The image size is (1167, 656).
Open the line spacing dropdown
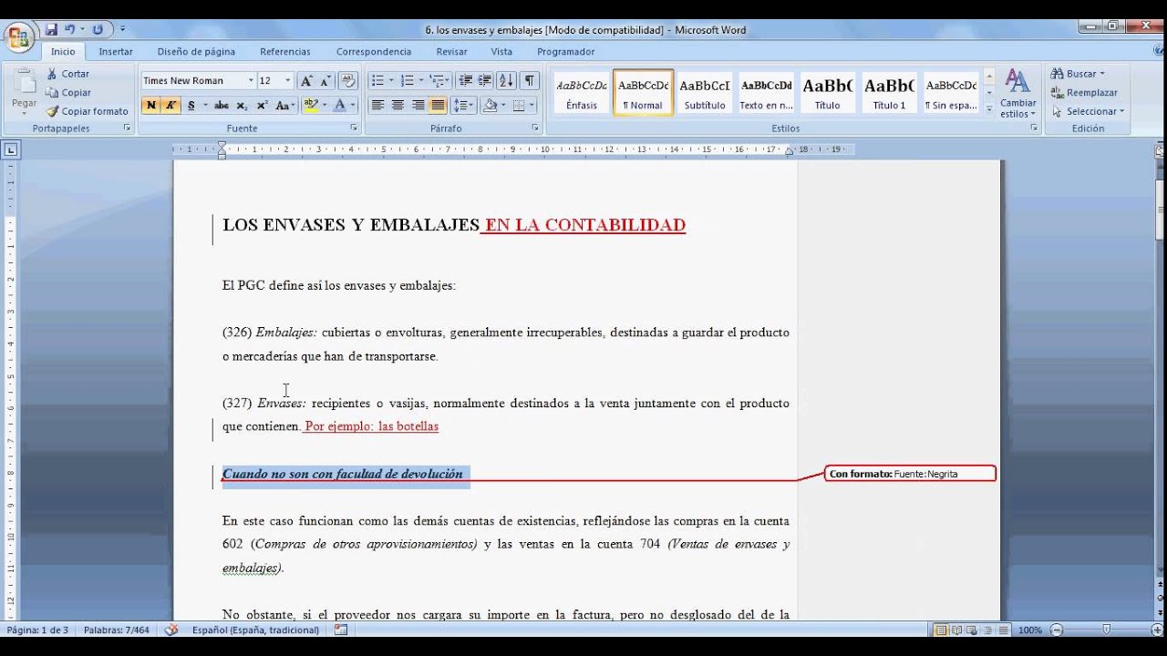(x=463, y=105)
